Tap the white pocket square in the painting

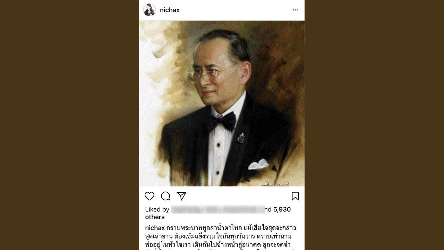coord(258,164)
